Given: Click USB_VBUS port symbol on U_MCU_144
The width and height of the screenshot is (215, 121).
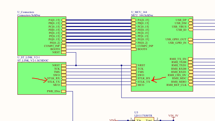Looking at the screenshot, I should click(191, 26).
